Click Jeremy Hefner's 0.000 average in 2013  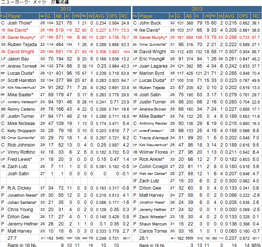point(231,210)
